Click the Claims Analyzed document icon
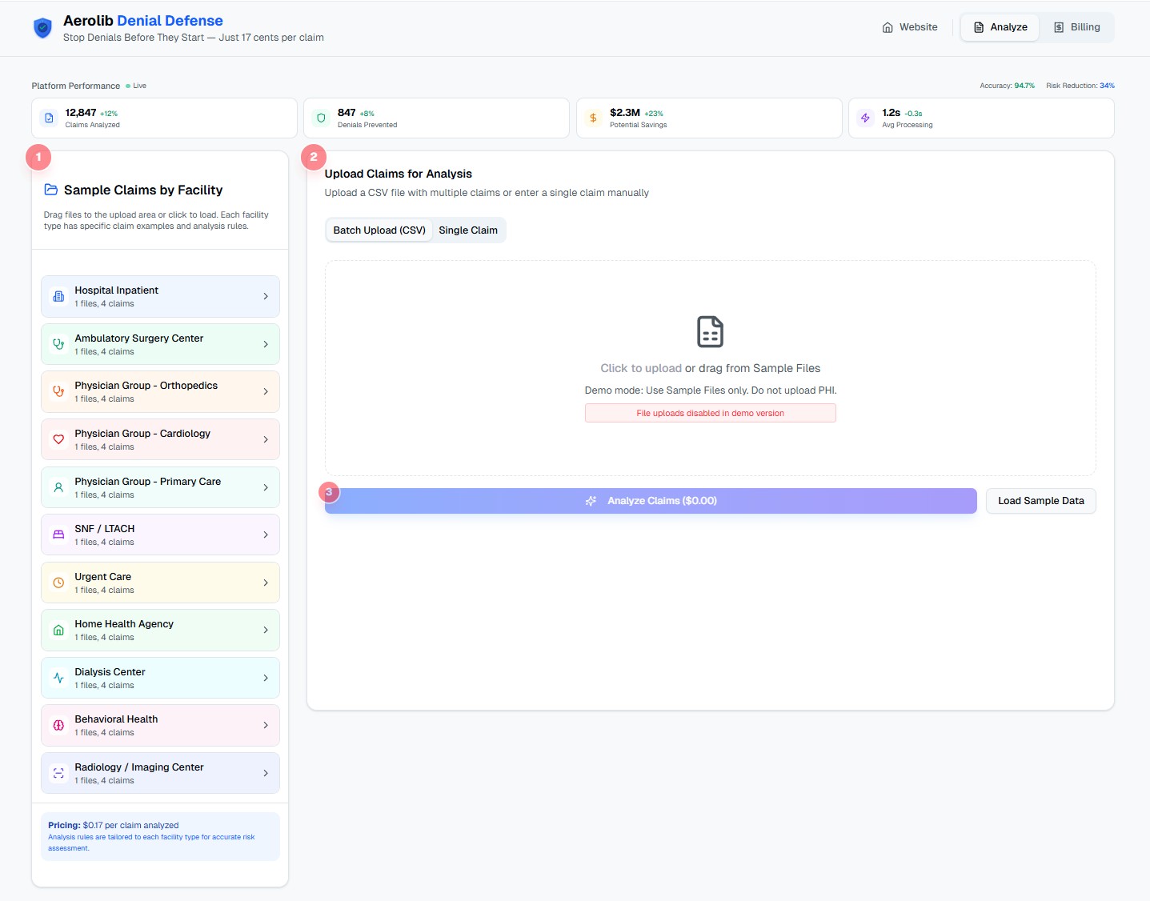 coord(48,118)
